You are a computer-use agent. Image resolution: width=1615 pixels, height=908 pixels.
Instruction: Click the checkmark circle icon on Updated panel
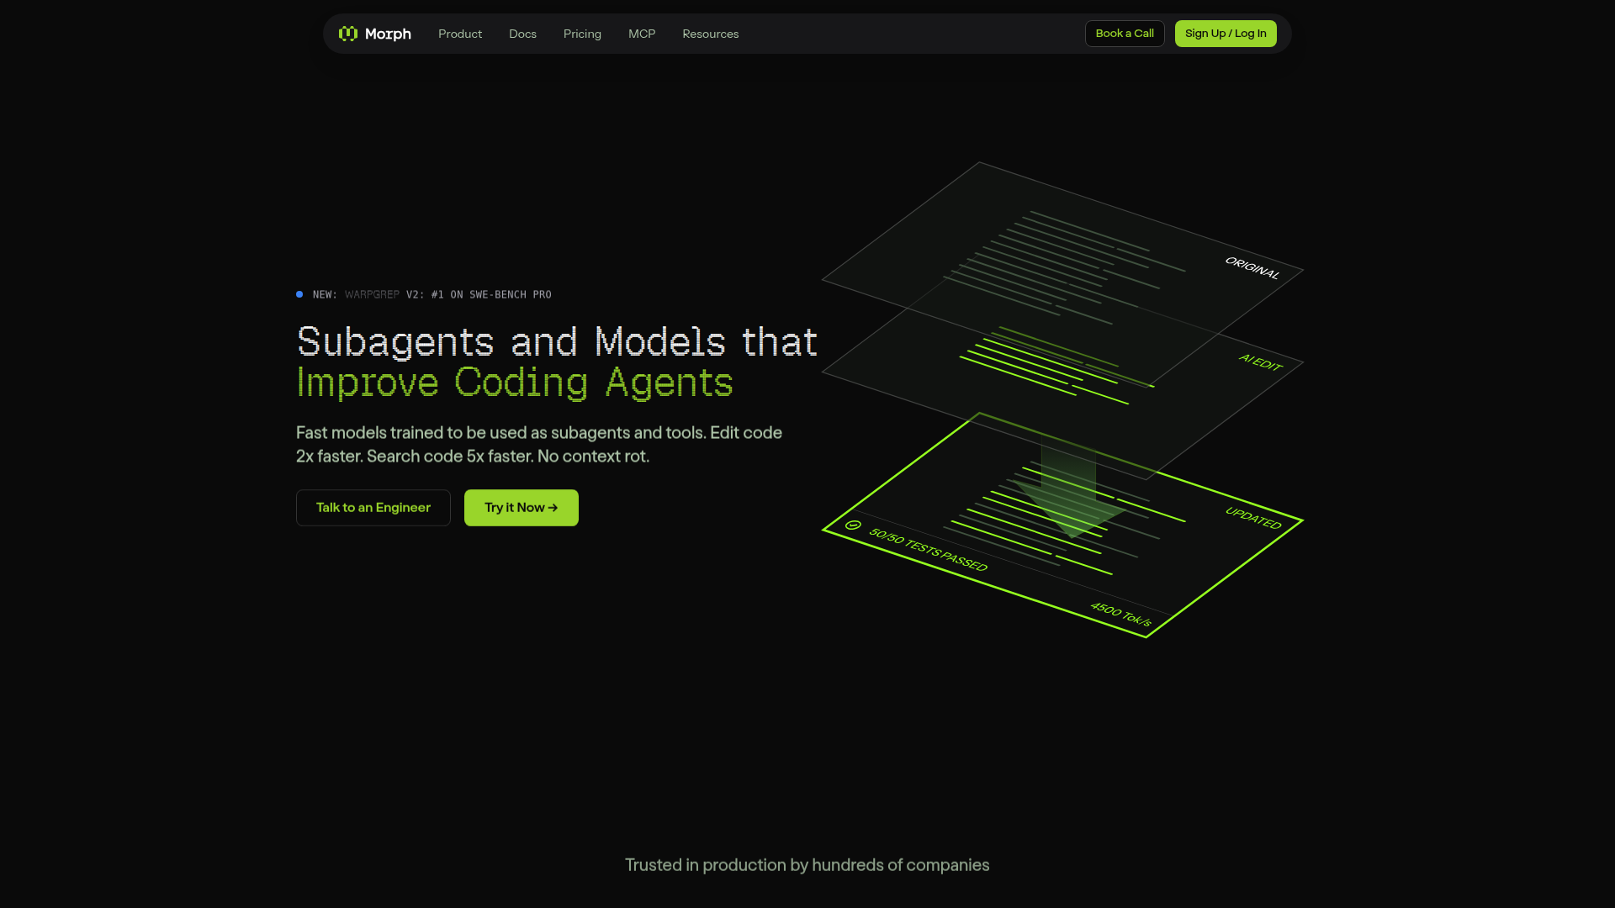pyautogui.click(x=853, y=525)
